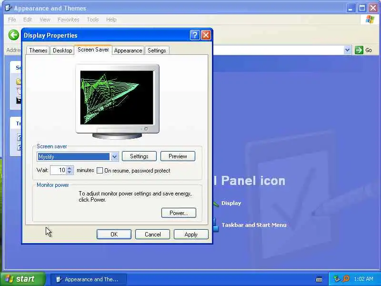The image size is (381, 286).
Task: Switch to the Themes tab
Action: [38, 51]
